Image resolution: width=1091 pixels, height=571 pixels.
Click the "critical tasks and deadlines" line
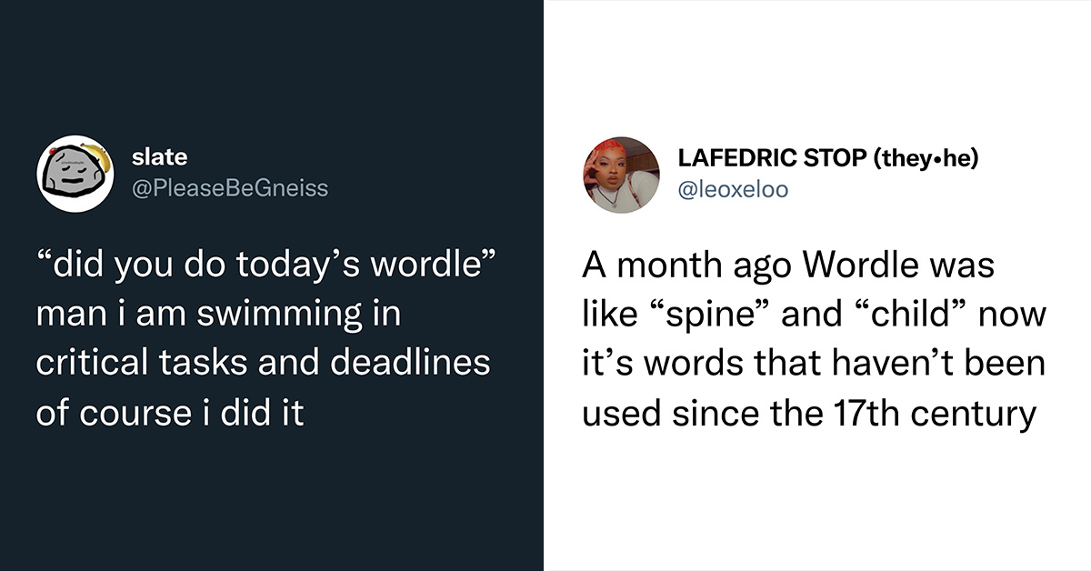[264, 363]
